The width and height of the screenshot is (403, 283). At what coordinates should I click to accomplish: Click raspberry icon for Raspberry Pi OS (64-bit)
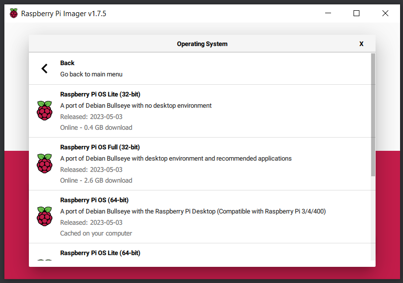(45, 216)
